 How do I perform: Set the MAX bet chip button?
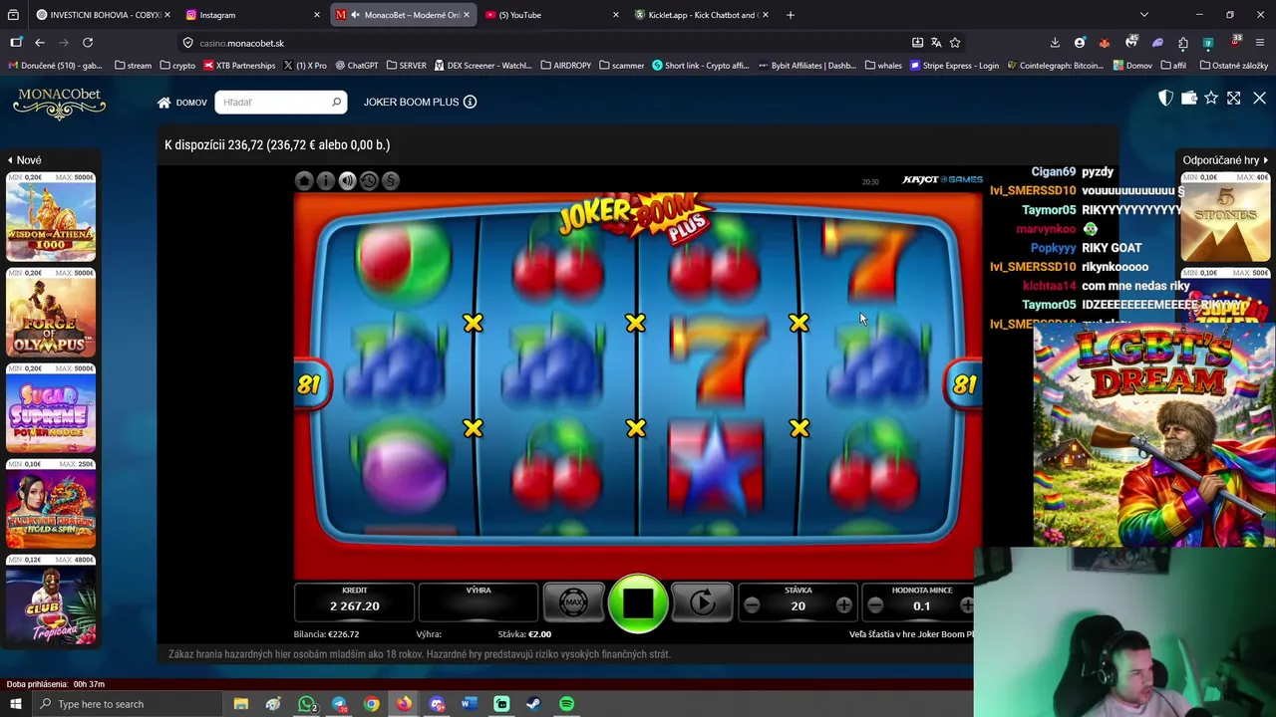point(573,602)
